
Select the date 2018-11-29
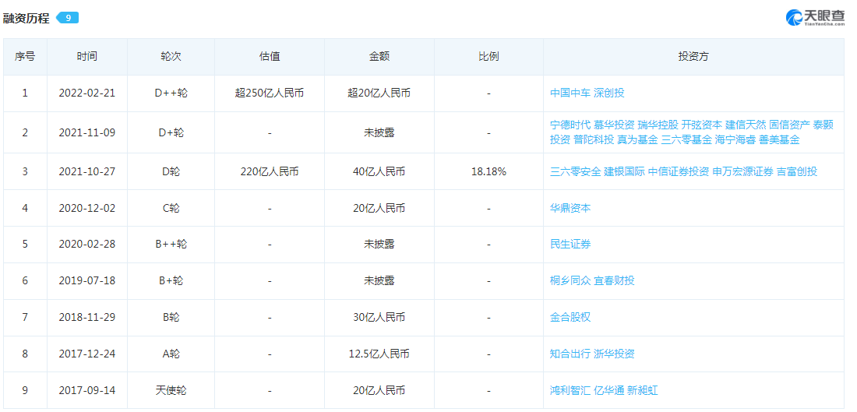(x=87, y=318)
